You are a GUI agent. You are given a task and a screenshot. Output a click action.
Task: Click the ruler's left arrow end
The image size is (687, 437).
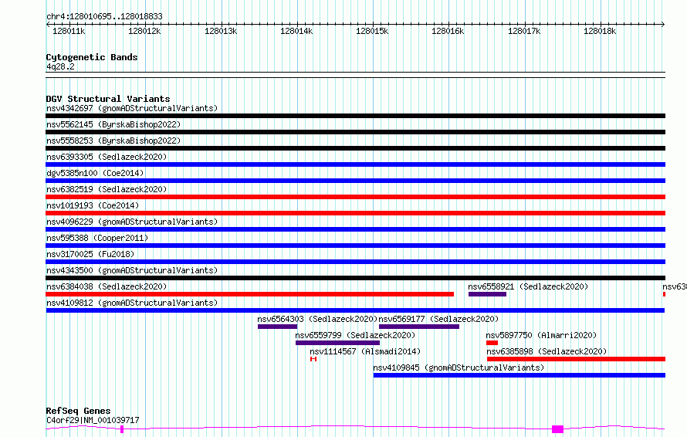click(x=48, y=24)
